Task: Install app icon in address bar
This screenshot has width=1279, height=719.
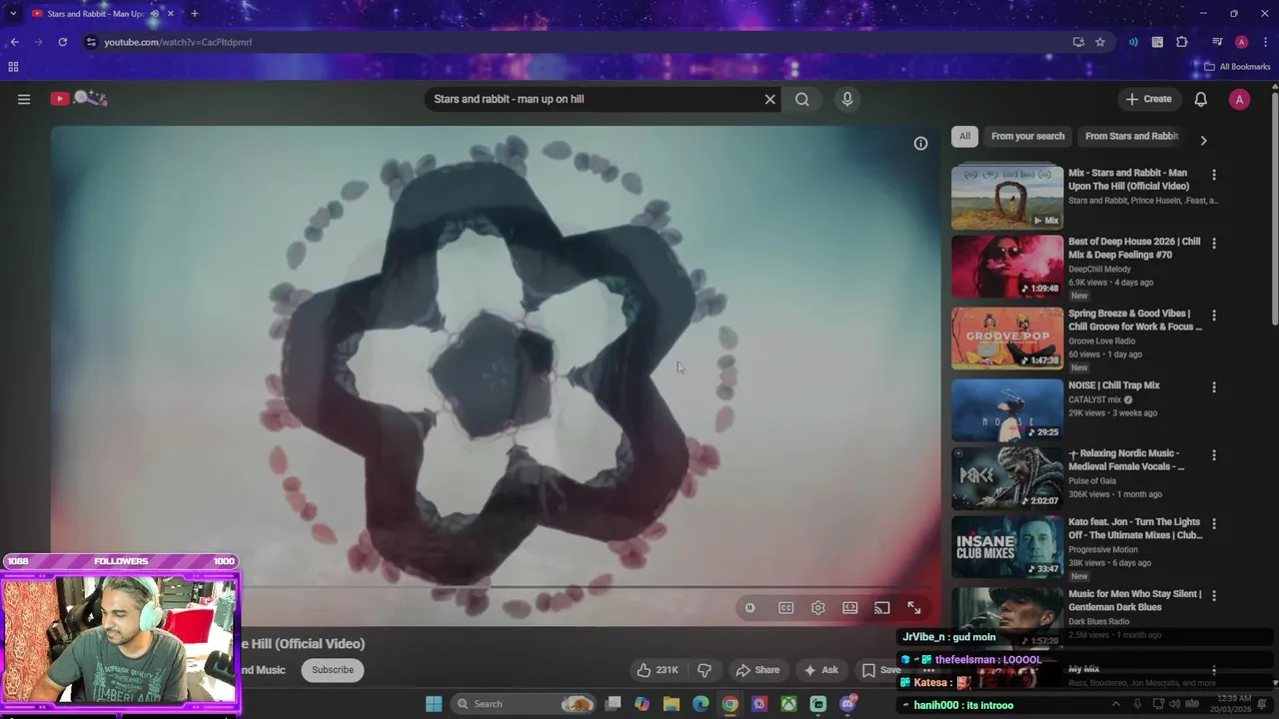Action: tap(1078, 42)
